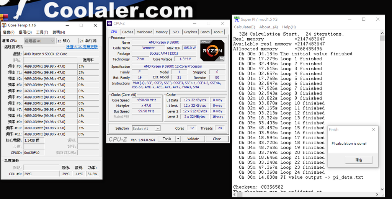392x199 pixels.
Task: Switch to the Mainboard tab in CPU-Z
Action: click(144, 32)
